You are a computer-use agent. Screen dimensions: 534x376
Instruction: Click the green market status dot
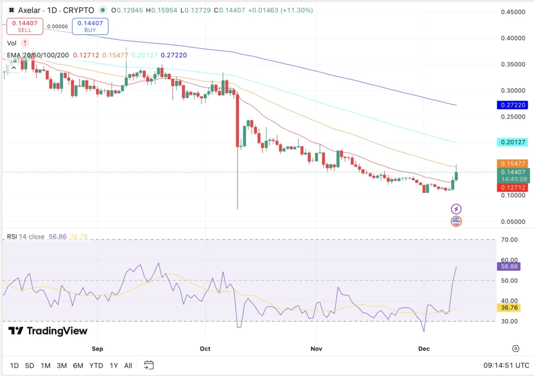tap(103, 10)
